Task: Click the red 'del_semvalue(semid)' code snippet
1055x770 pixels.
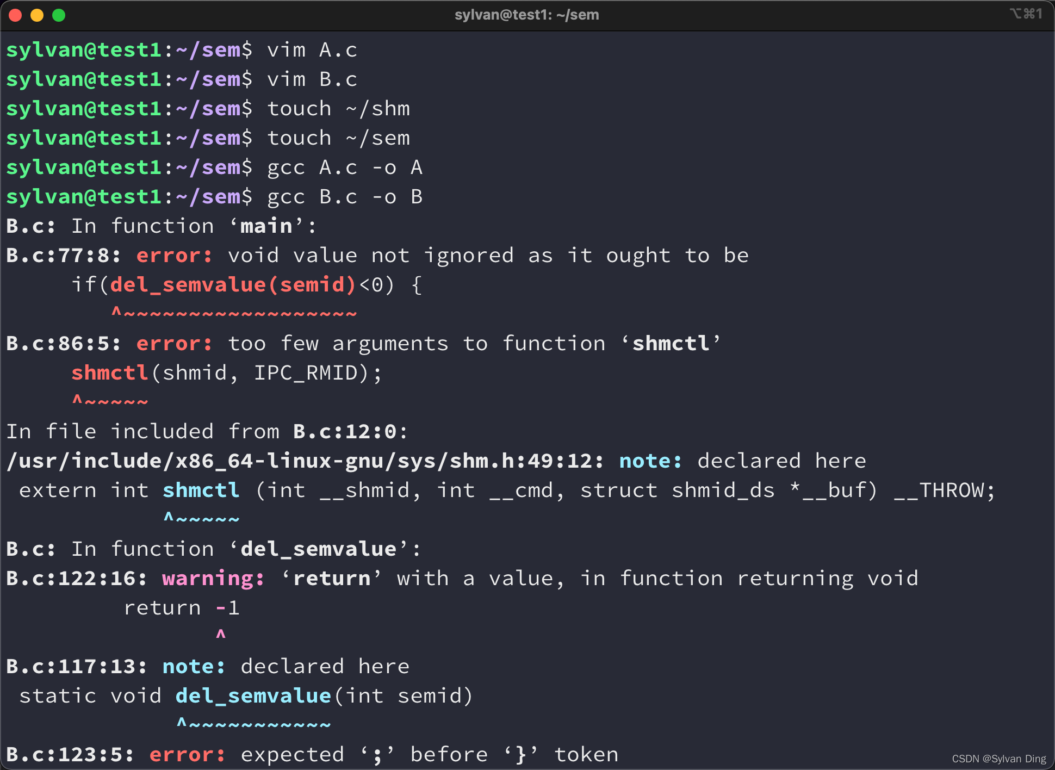Action: coord(233,285)
